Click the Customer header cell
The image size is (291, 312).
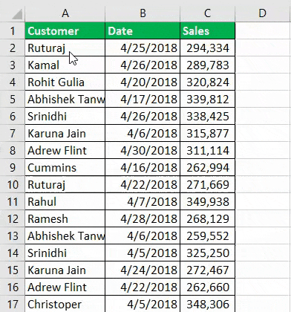pyautogui.click(x=65, y=30)
